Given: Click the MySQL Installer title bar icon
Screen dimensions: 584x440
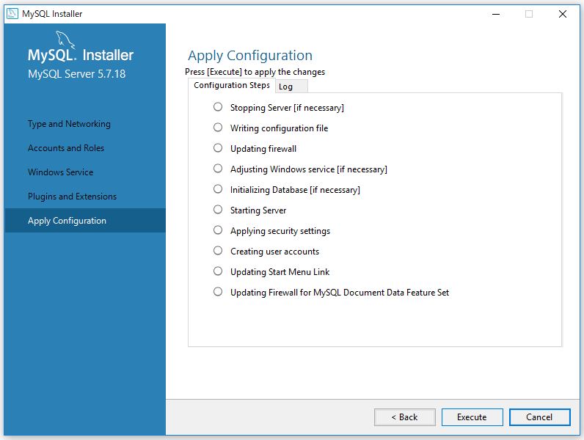Looking at the screenshot, I should (12, 14).
